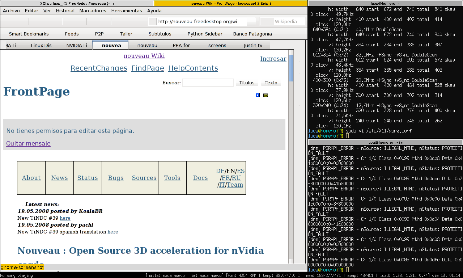
Task: Open the Status link in wiki navigation
Action: pos(88,178)
